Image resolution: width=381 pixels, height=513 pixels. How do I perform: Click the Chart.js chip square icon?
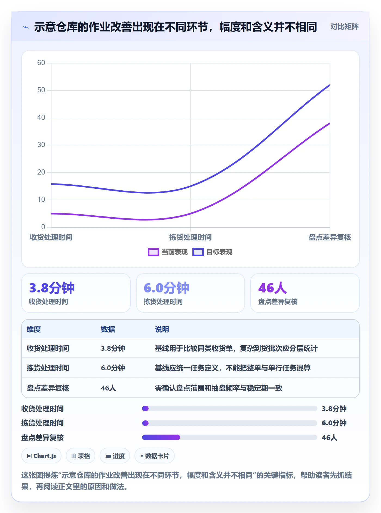click(x=29, y=456)
